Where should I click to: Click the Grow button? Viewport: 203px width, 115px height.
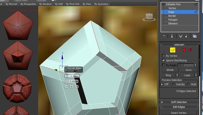189,70
